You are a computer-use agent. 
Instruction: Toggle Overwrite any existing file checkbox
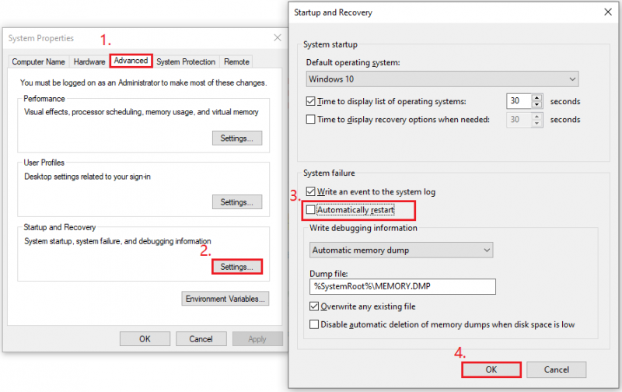tap(314, 306)
